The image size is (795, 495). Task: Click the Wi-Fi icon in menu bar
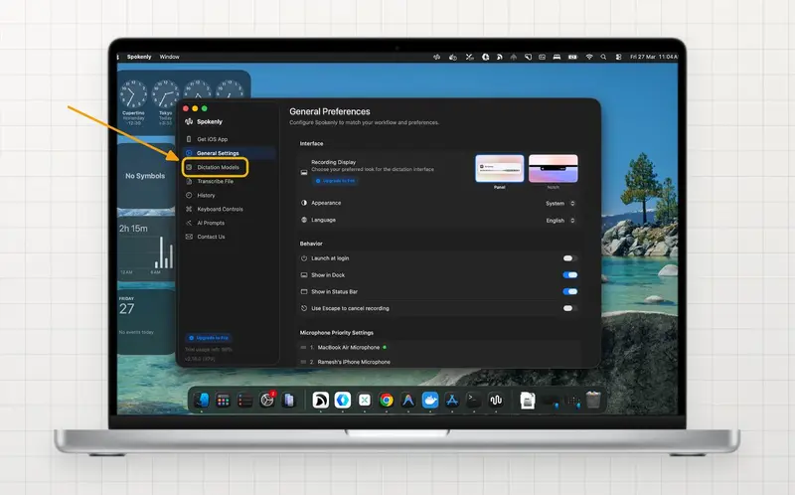[x=589, y=57]
